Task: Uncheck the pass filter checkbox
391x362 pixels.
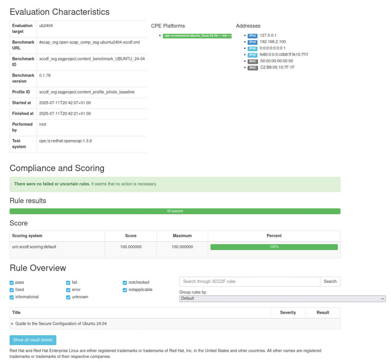Action: coord(11,283)
